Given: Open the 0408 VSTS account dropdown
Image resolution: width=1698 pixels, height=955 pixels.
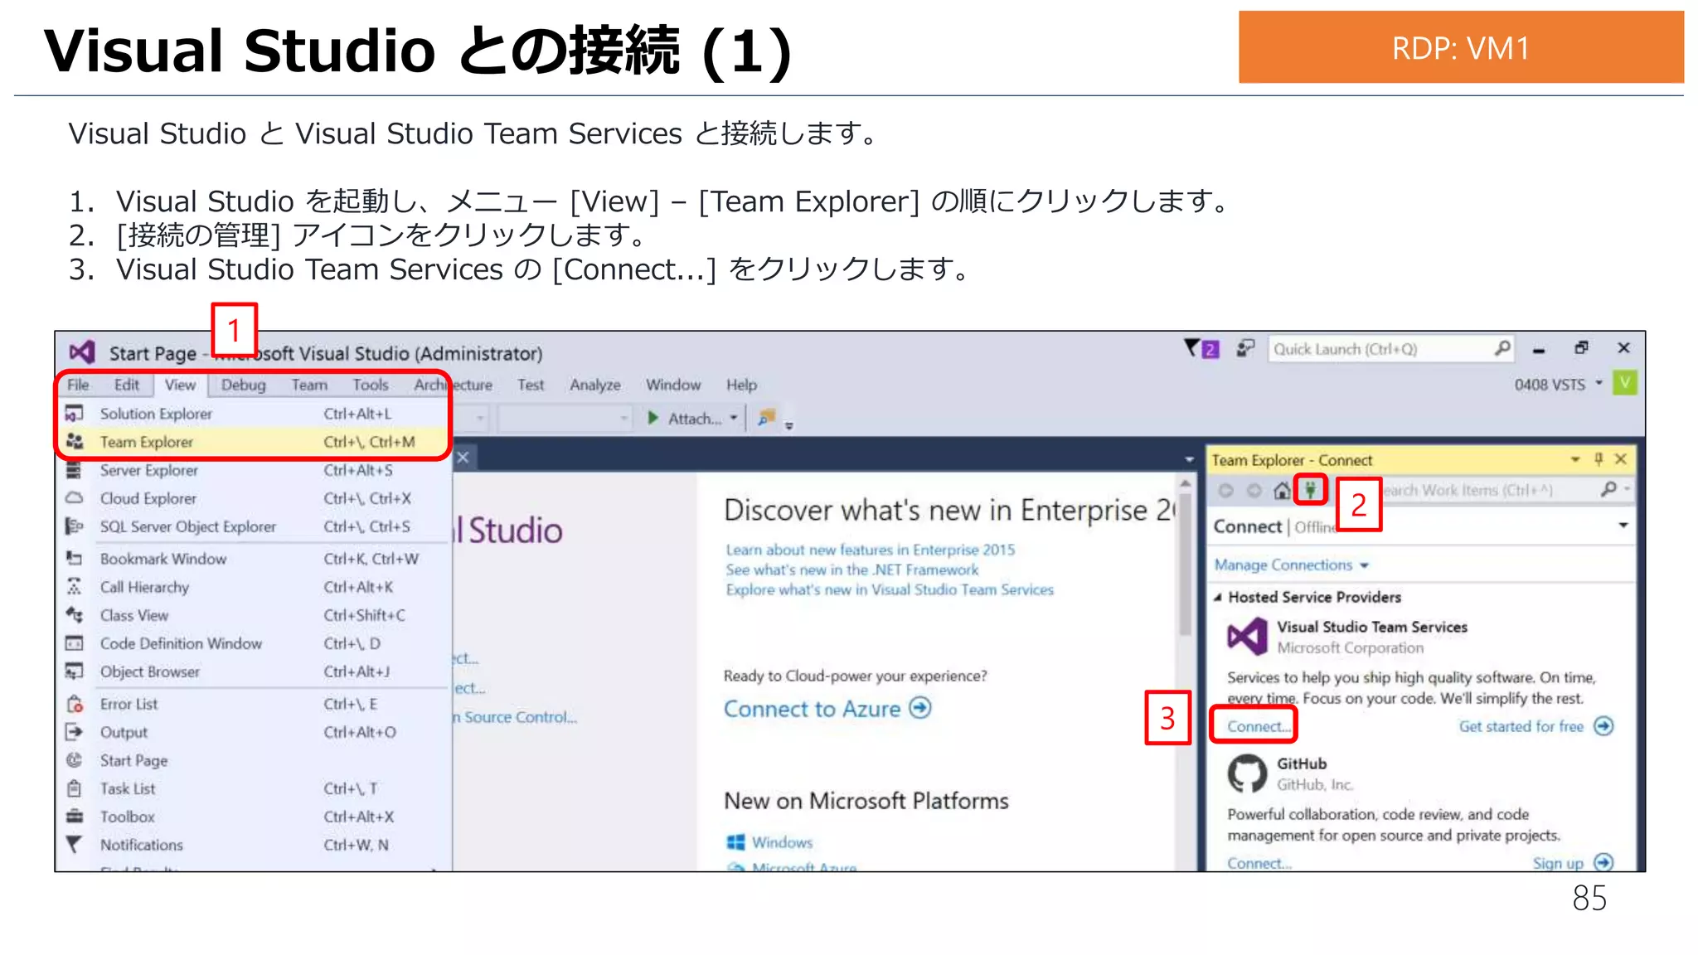Looking at the screenshot, I should coord(1599,383).
